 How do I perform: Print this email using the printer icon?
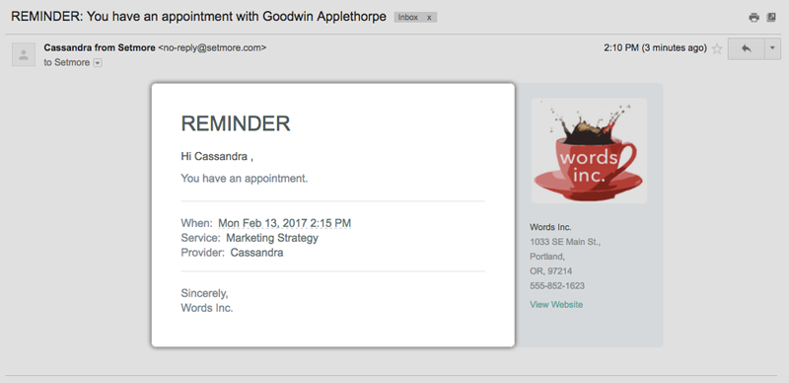753,18
